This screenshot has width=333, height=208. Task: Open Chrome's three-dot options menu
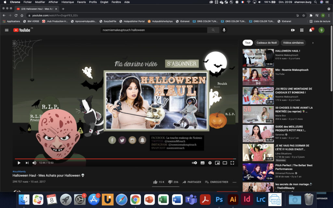tap(329, 15)
